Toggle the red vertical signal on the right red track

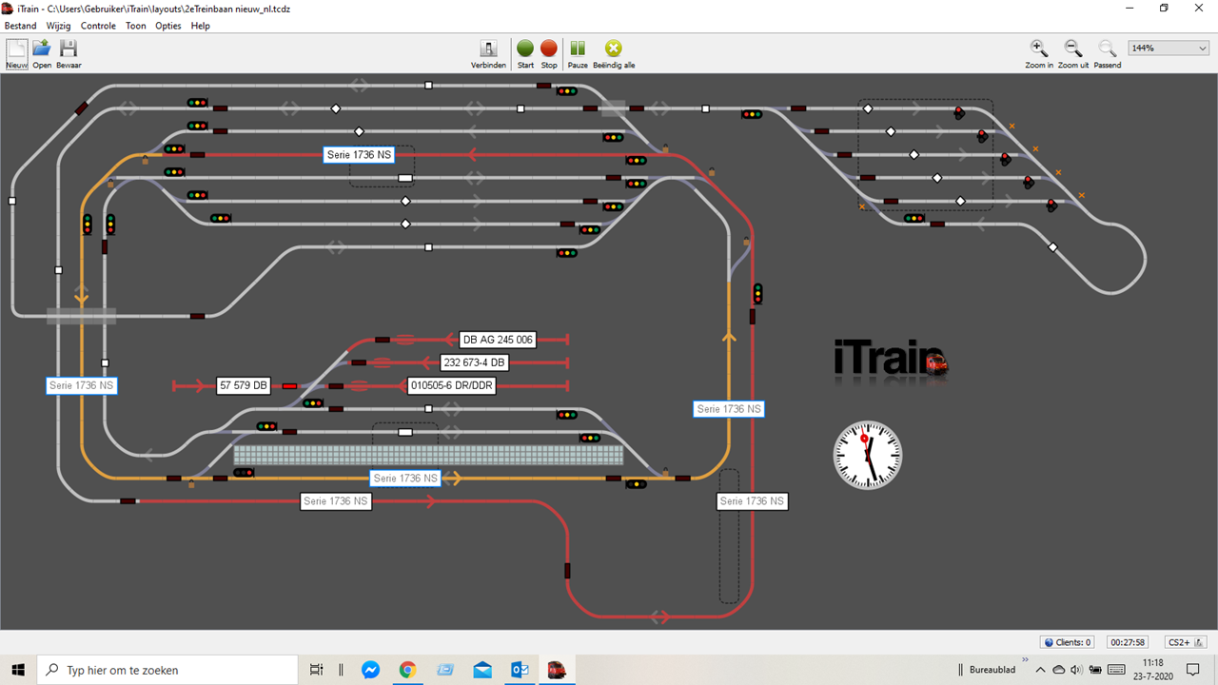757,293
